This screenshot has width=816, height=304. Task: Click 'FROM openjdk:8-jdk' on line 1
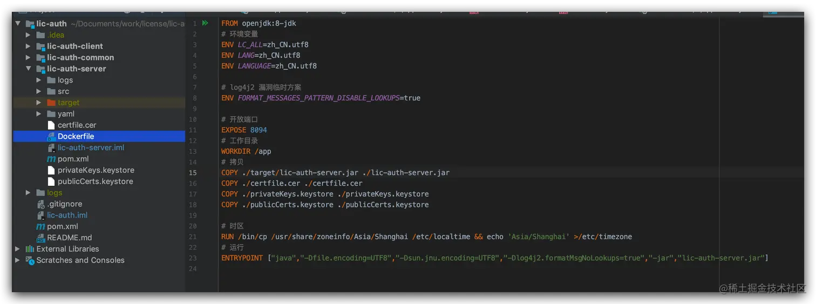click(259, 23)
